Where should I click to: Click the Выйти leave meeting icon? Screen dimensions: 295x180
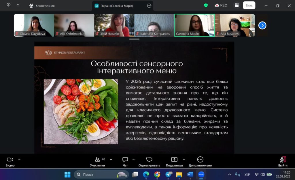pos(283,160)
